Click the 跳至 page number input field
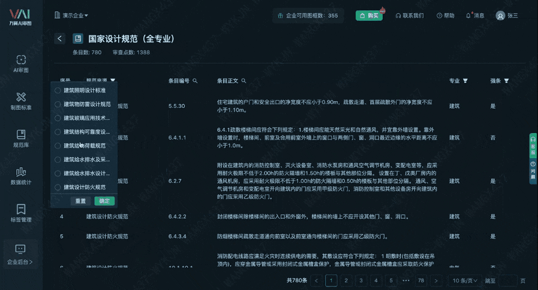The height and width of the screenshot is (290, 538). (507, 280)
